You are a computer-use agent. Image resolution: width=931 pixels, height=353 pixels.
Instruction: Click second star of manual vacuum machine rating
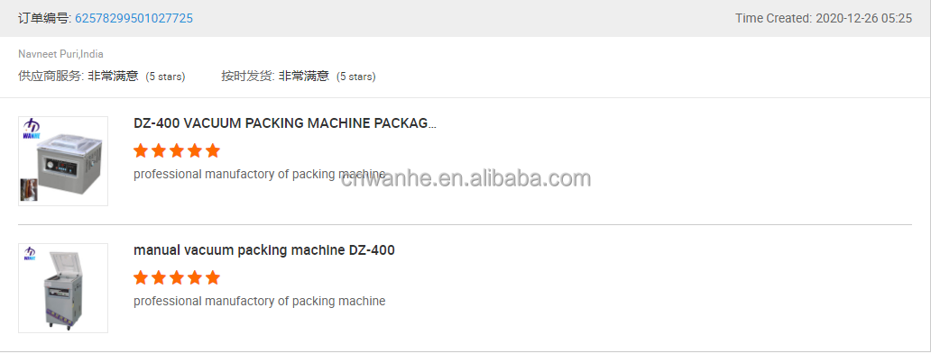click(159, 277)
